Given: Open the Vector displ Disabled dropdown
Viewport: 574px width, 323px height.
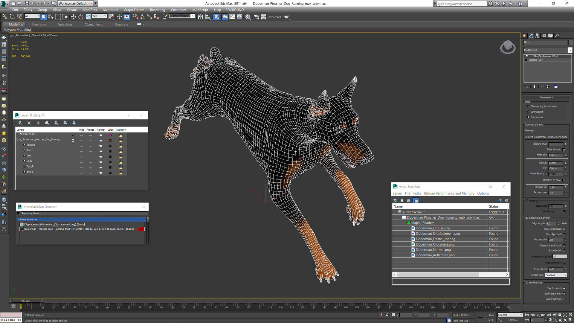Looking at the screenshot, I should 556,275.
